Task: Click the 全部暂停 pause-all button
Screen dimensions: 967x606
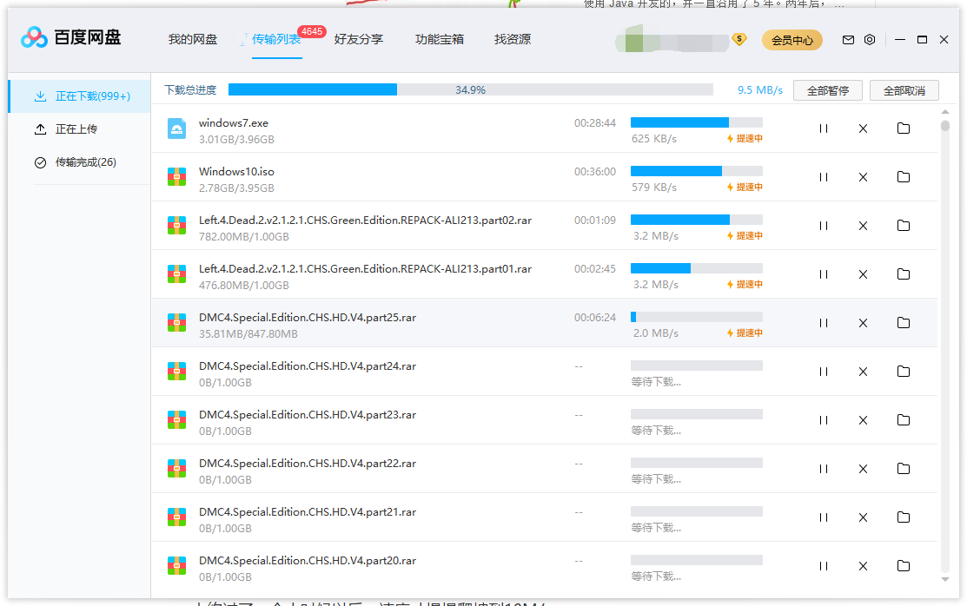Action: (826, 89)
